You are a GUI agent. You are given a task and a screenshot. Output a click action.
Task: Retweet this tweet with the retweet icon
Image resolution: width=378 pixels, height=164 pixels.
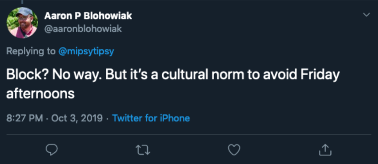(143, 150)
